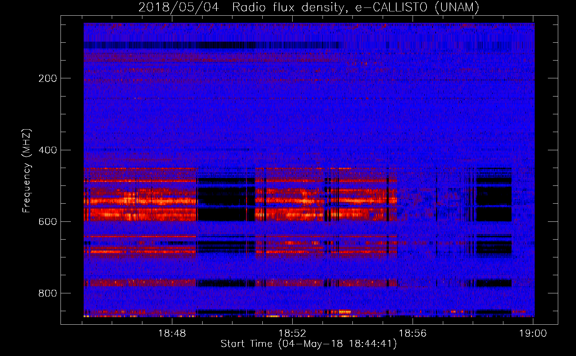This screenshot has width=576, height=356.
Task: Click the 18:52 time tick label
Action: click(292, 334)
